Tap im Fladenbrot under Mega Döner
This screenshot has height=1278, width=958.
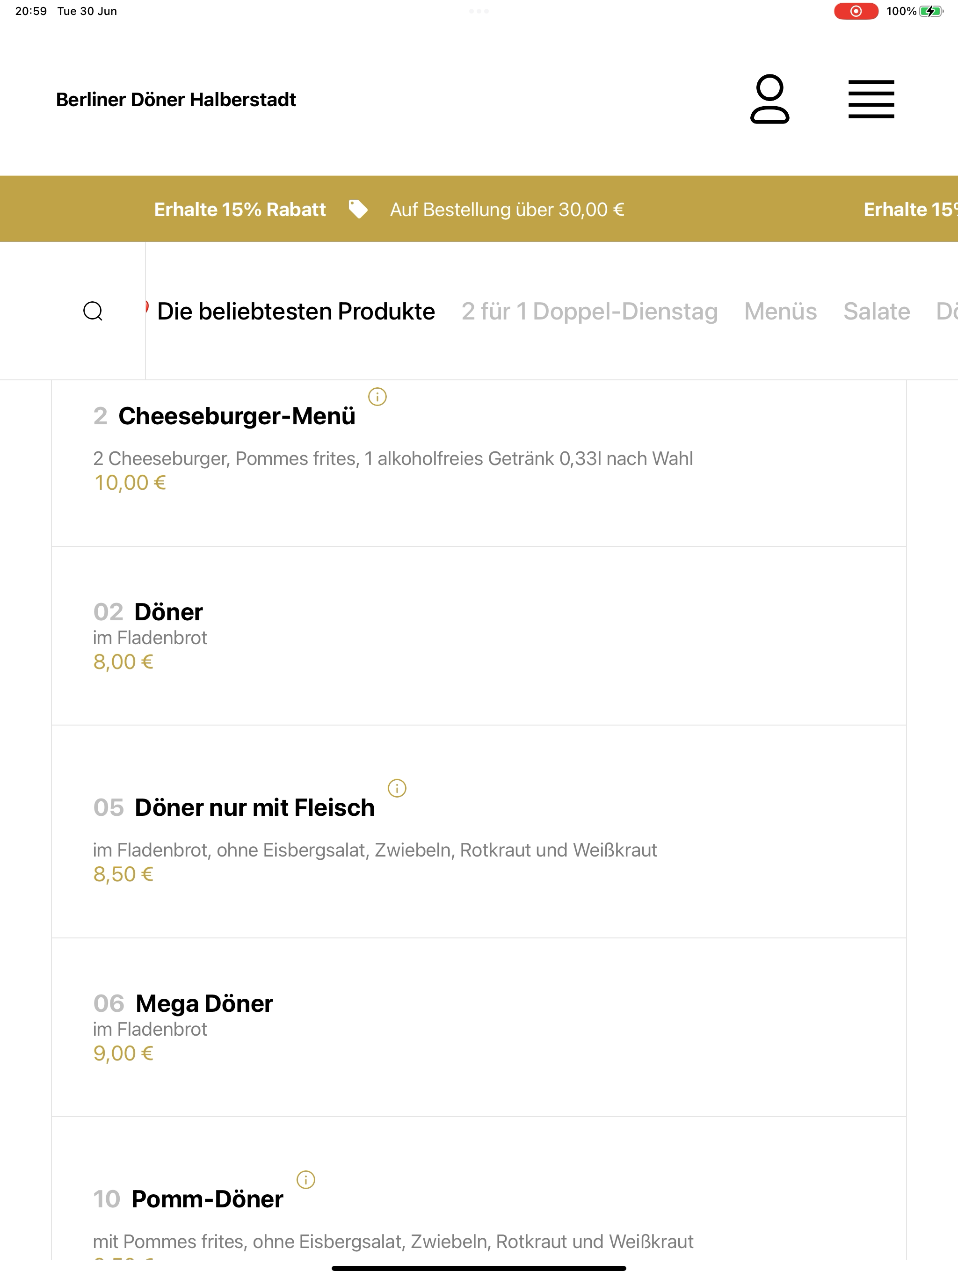[150, 1029]
